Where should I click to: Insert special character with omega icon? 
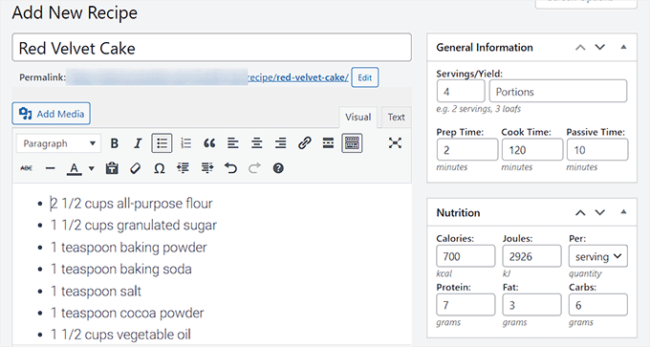pyautogui.click(x=160, y=168)
